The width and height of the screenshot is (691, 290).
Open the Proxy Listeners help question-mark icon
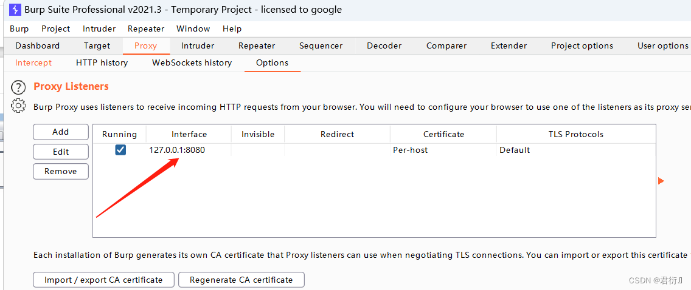coord(18,87)
